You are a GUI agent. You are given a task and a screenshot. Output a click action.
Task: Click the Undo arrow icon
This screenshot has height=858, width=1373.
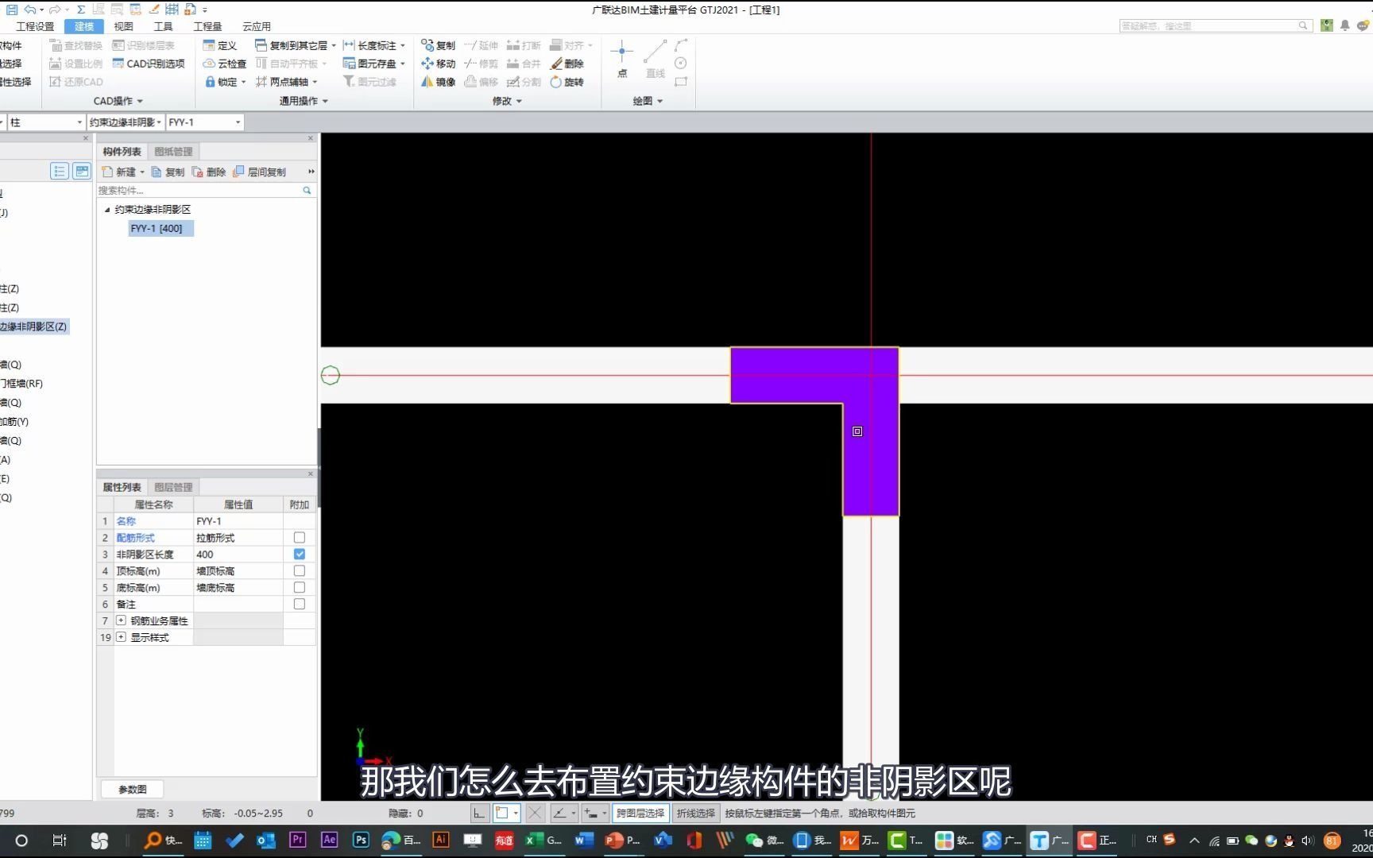click(30, 10)
